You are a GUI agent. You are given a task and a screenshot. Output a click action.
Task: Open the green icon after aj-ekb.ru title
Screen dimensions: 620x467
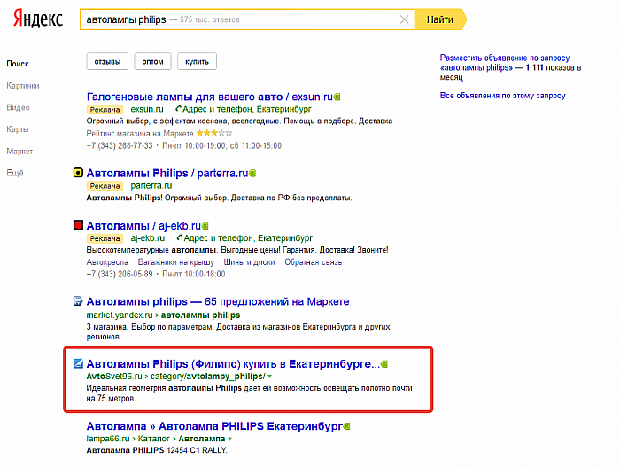pos(205,226)
